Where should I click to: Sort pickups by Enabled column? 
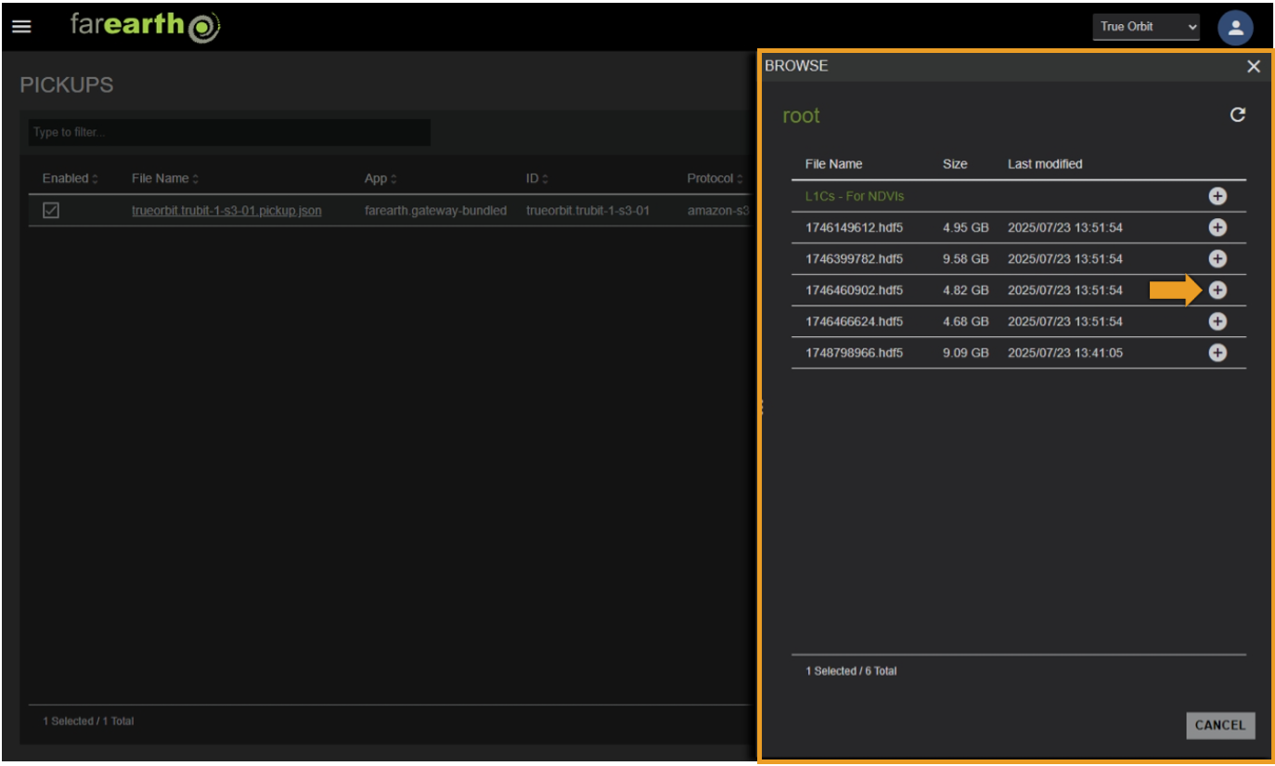71,178
